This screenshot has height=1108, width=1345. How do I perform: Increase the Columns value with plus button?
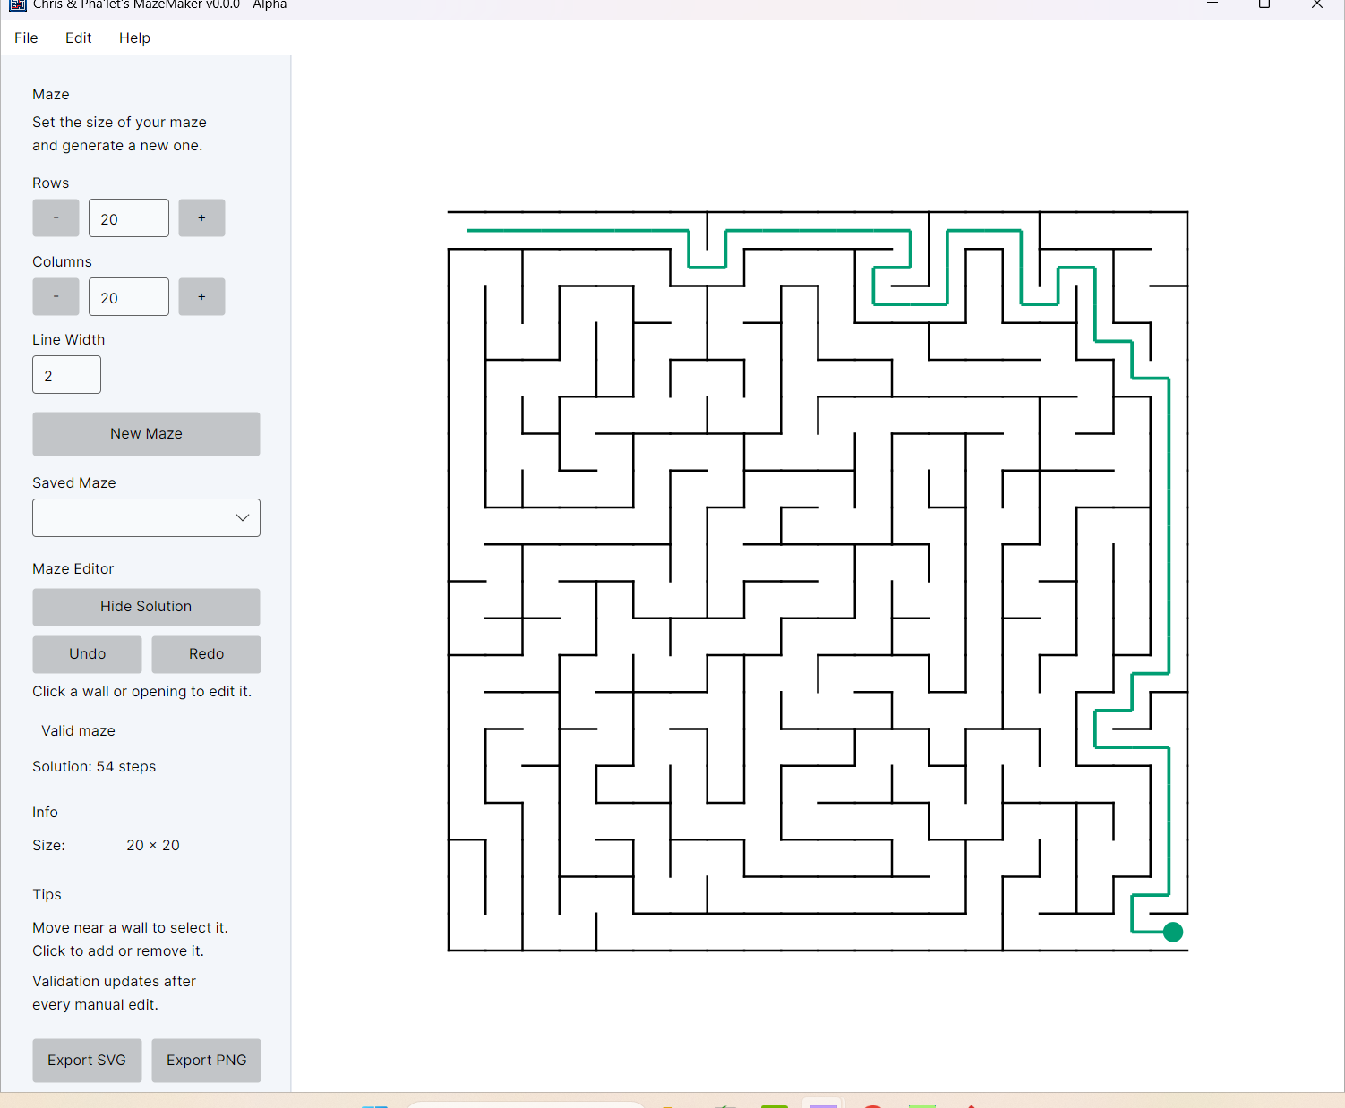[x=201, y=297]
